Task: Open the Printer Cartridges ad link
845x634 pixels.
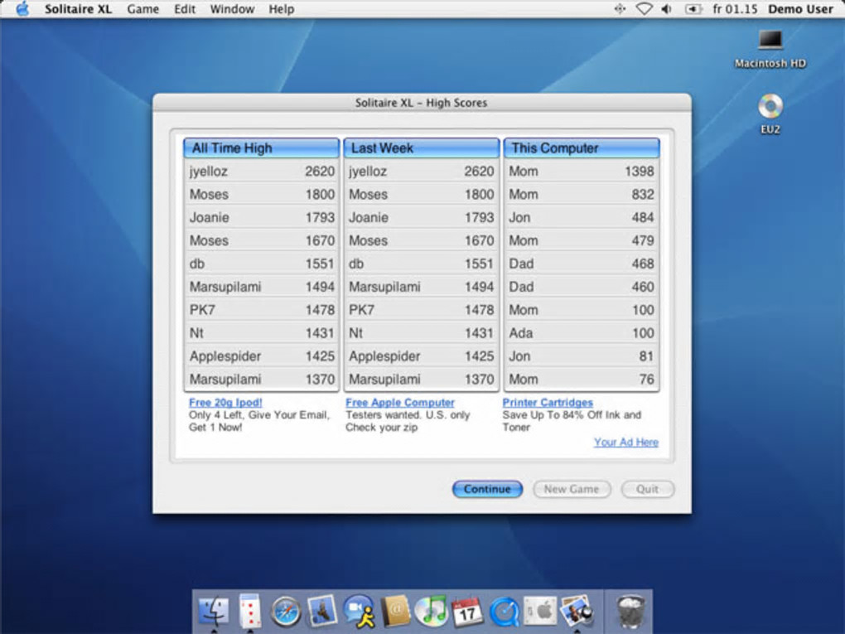Action: (x=548, y=402)
